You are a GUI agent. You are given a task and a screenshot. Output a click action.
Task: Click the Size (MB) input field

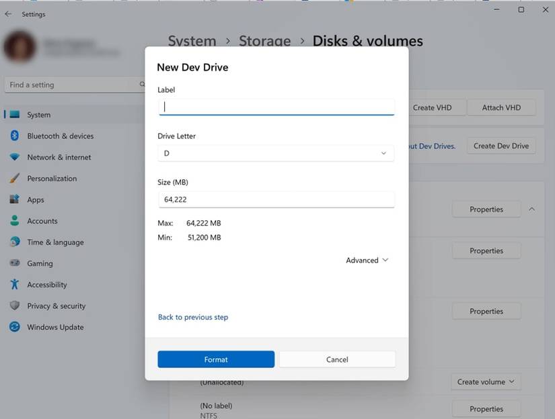coord(276,199)
